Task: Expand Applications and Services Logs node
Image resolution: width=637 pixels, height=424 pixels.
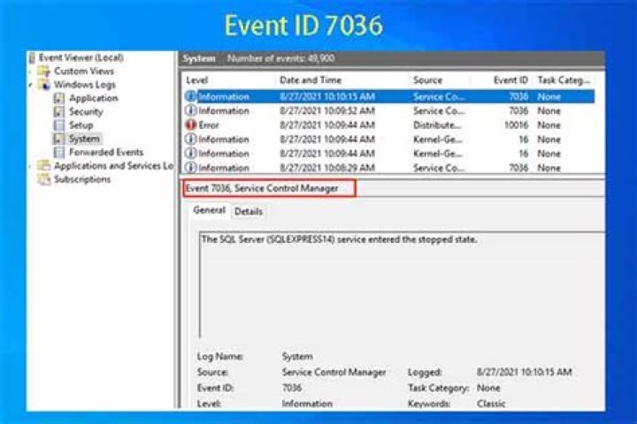Action: [31, 166]
